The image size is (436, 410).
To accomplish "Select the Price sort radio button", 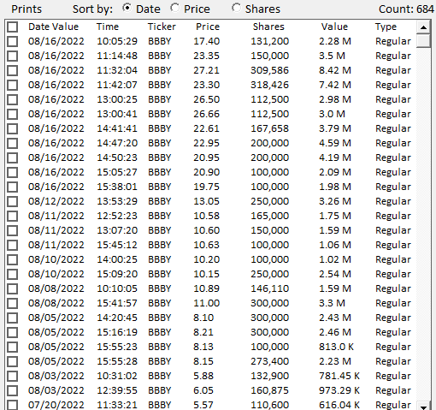I will 174,8.
